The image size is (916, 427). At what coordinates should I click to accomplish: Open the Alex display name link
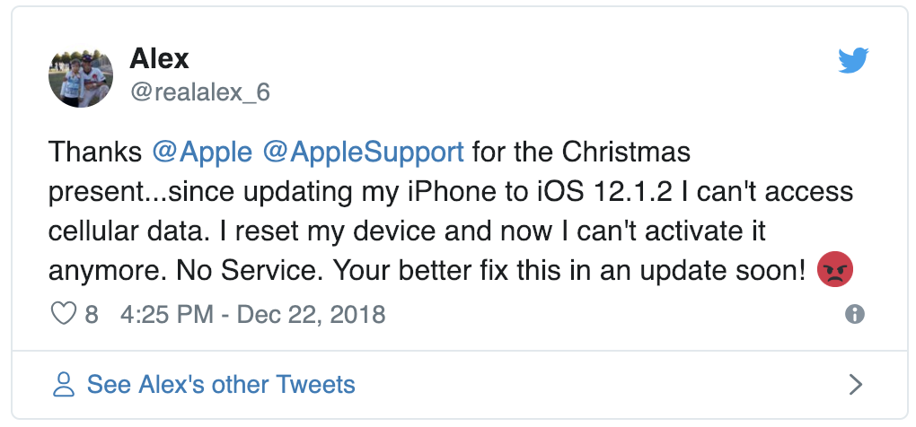point(160,59)
